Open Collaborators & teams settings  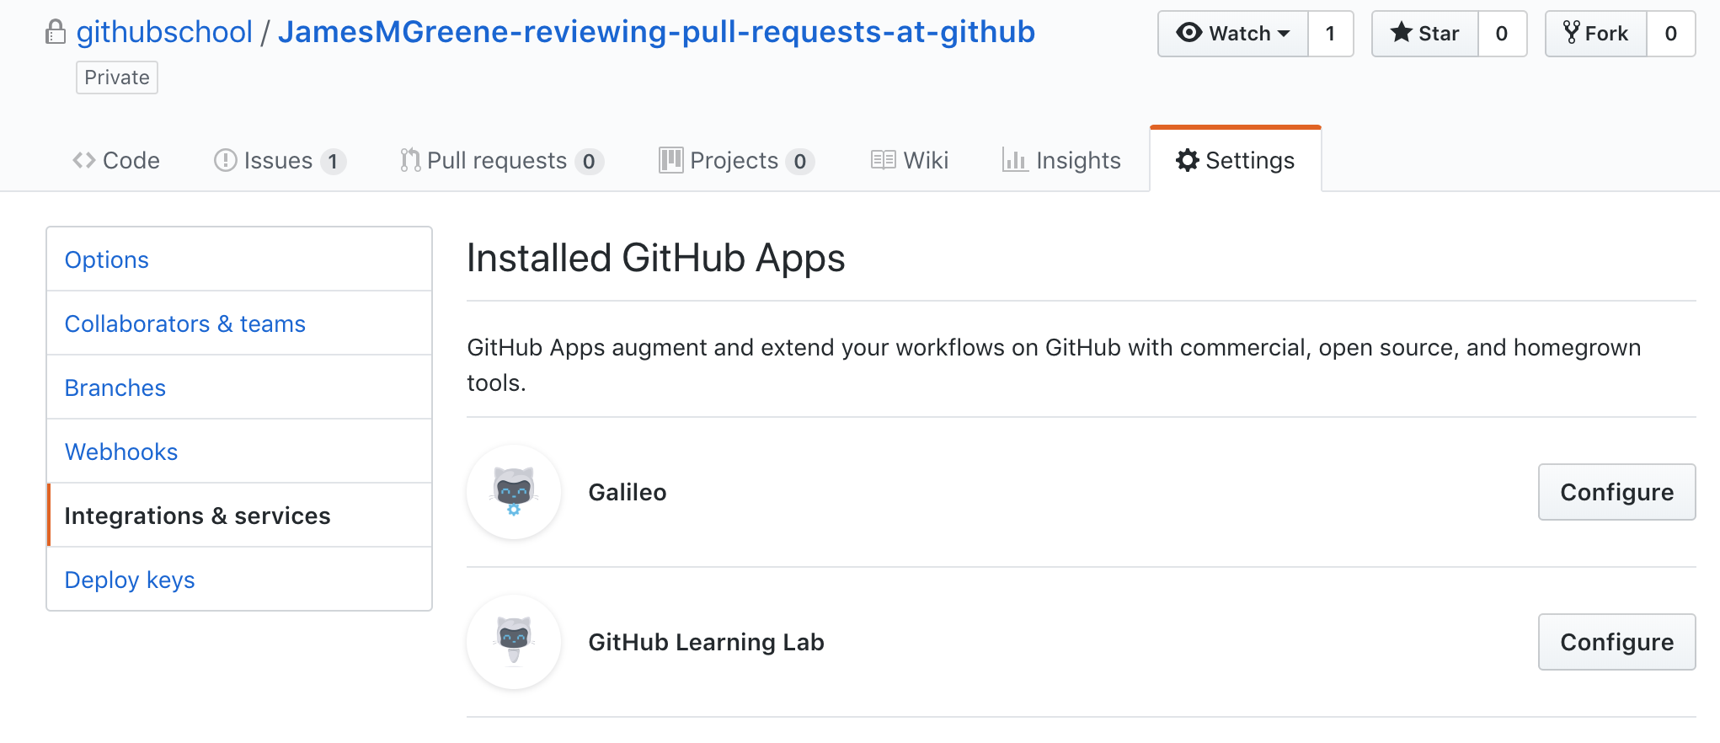point(239,323)
